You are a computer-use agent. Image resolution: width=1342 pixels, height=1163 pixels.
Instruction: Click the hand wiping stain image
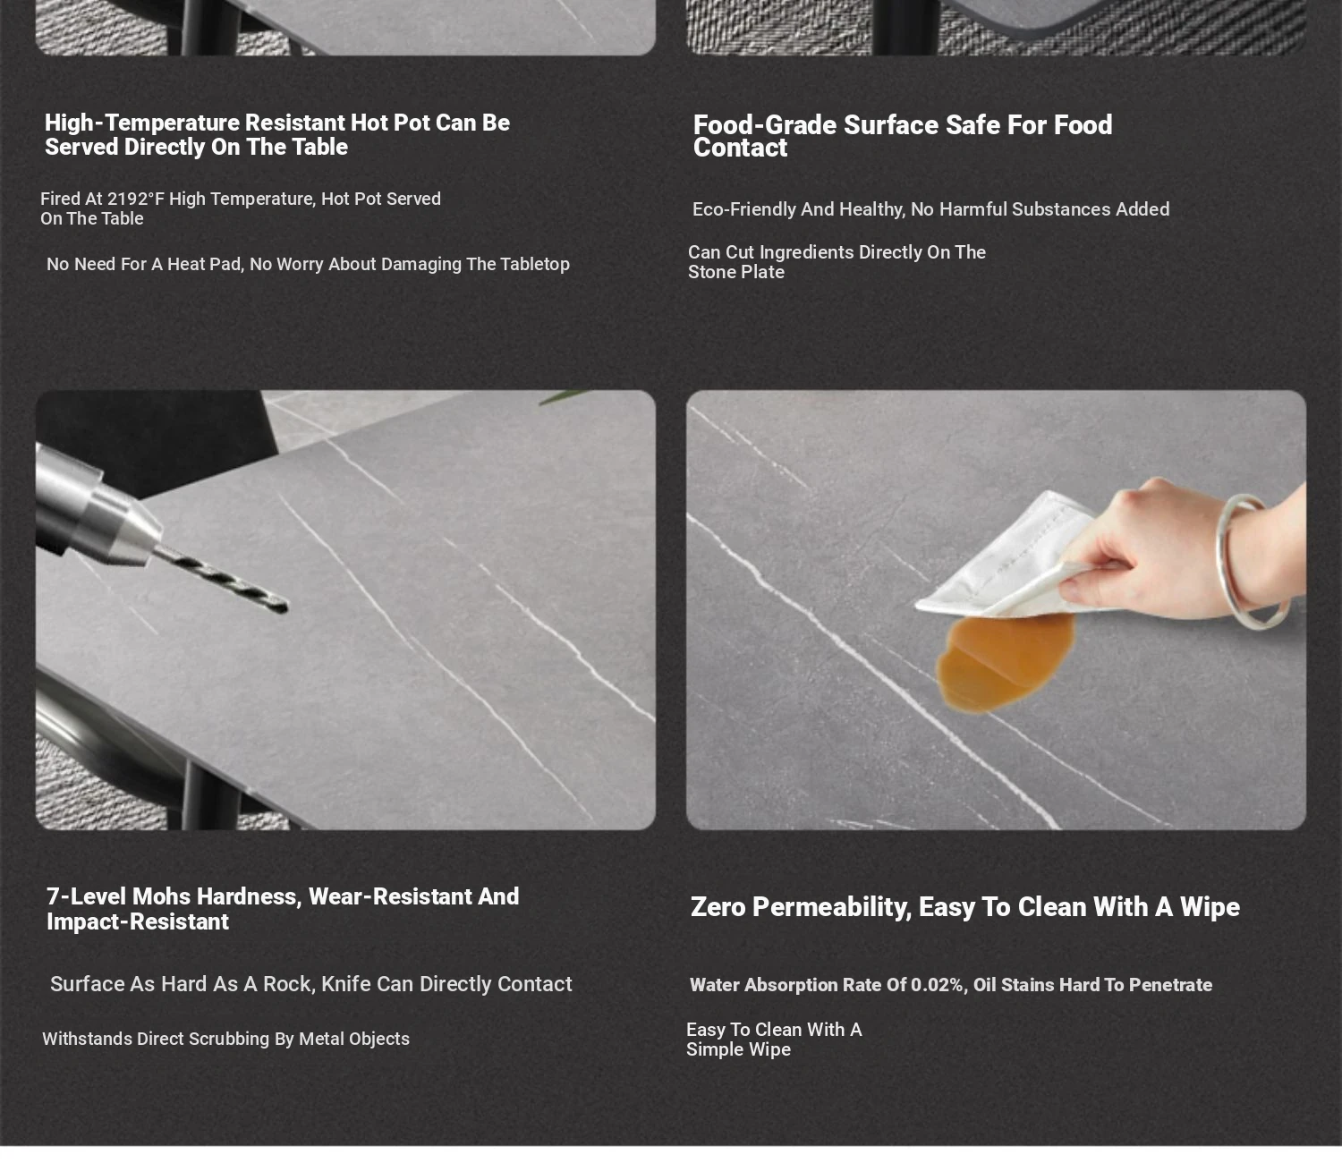click(996, 610)
